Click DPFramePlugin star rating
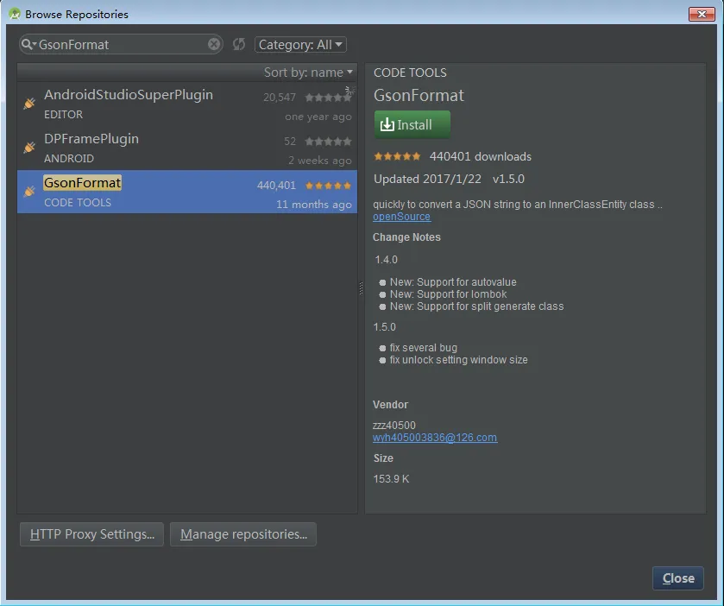The width and height of the screenshot is (724, 606). pos(328,142)
